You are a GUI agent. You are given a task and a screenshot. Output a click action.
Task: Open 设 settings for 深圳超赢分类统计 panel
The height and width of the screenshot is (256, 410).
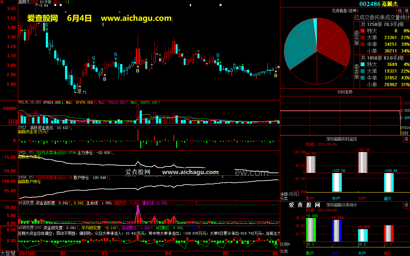(x=406, y=205)
